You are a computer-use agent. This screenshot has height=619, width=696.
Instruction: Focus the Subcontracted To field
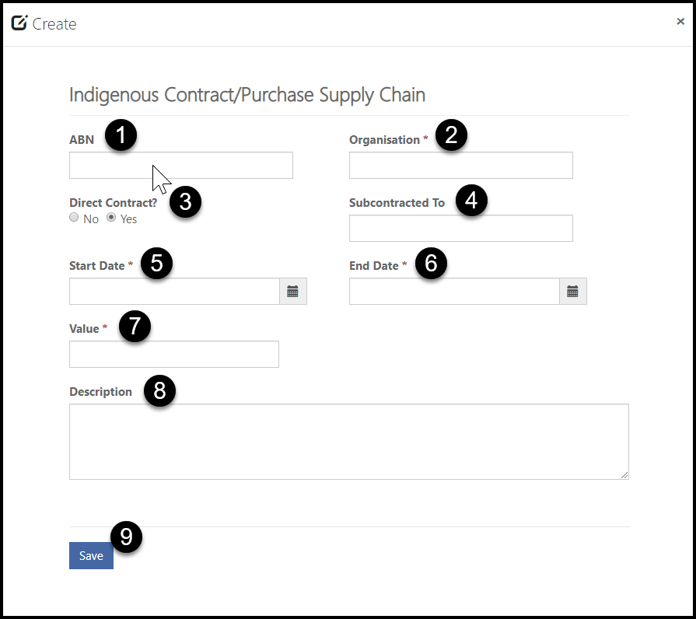pos(460,229)
